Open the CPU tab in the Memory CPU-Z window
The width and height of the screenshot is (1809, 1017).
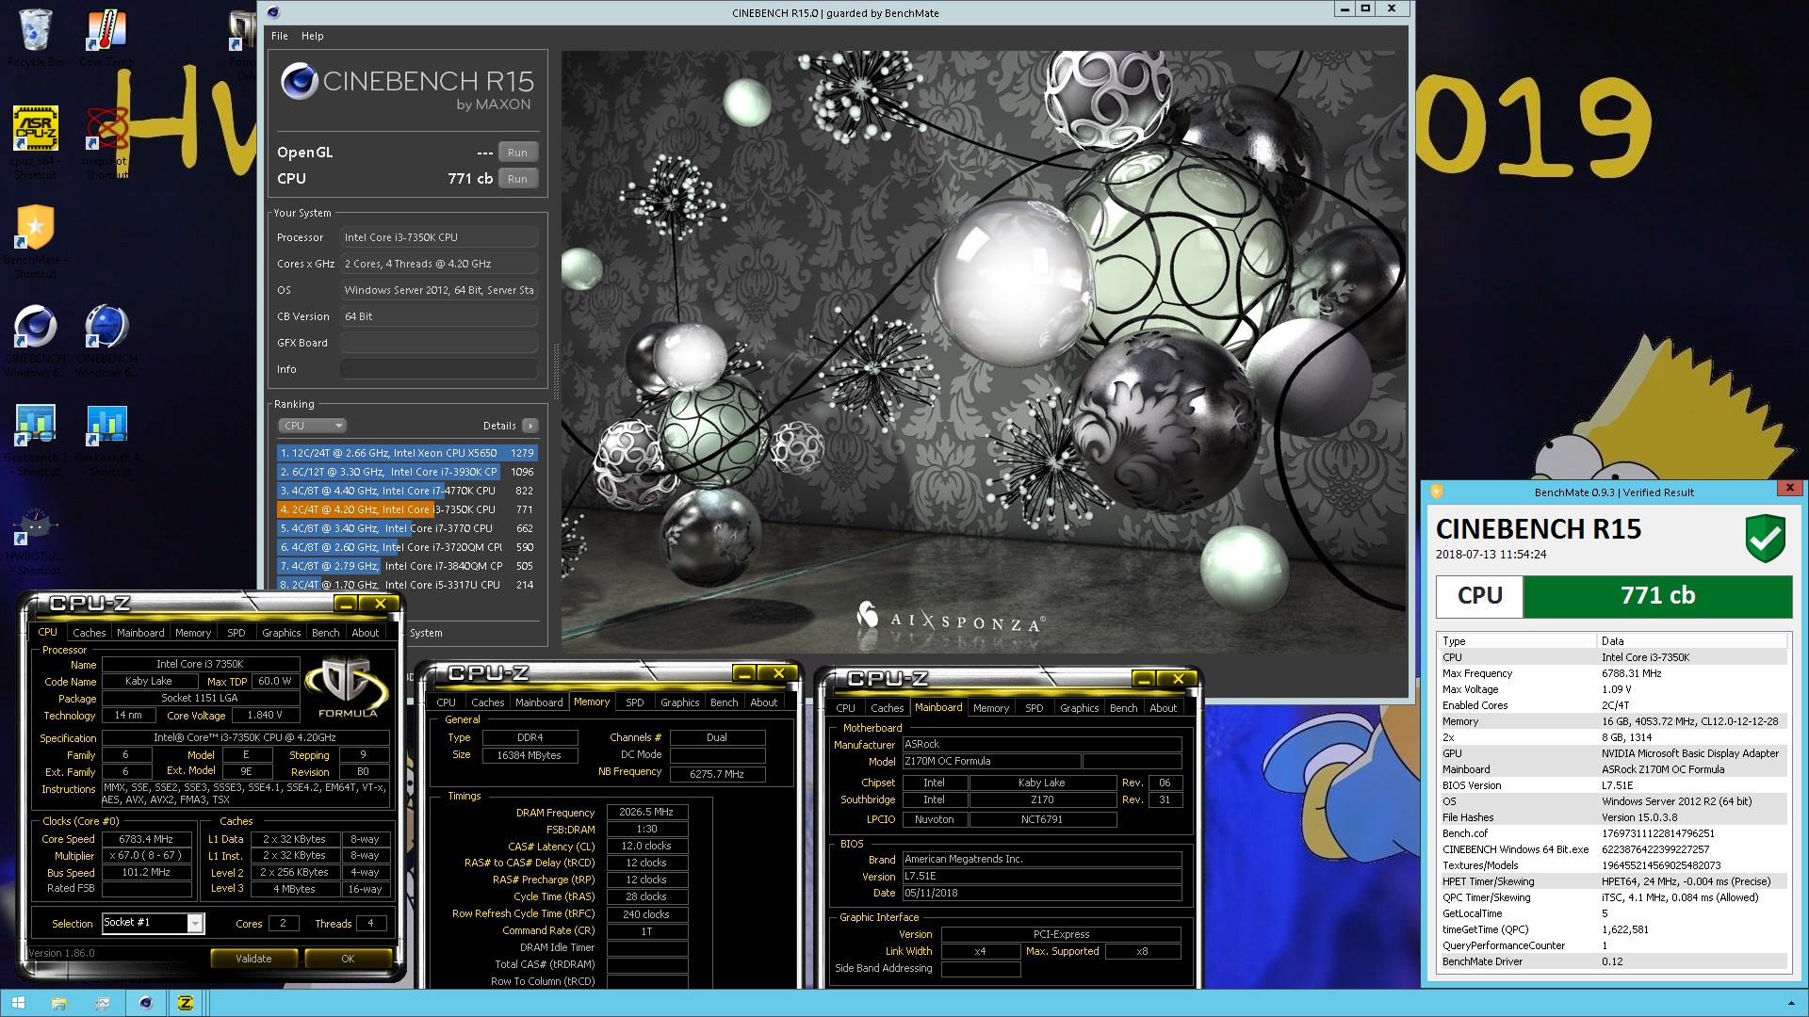tap(446, 702)
